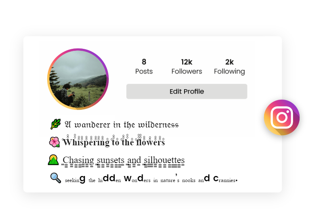Viewport: 323px width, 222px height.
Task: Open the 2k Following list
Action: 229,67
